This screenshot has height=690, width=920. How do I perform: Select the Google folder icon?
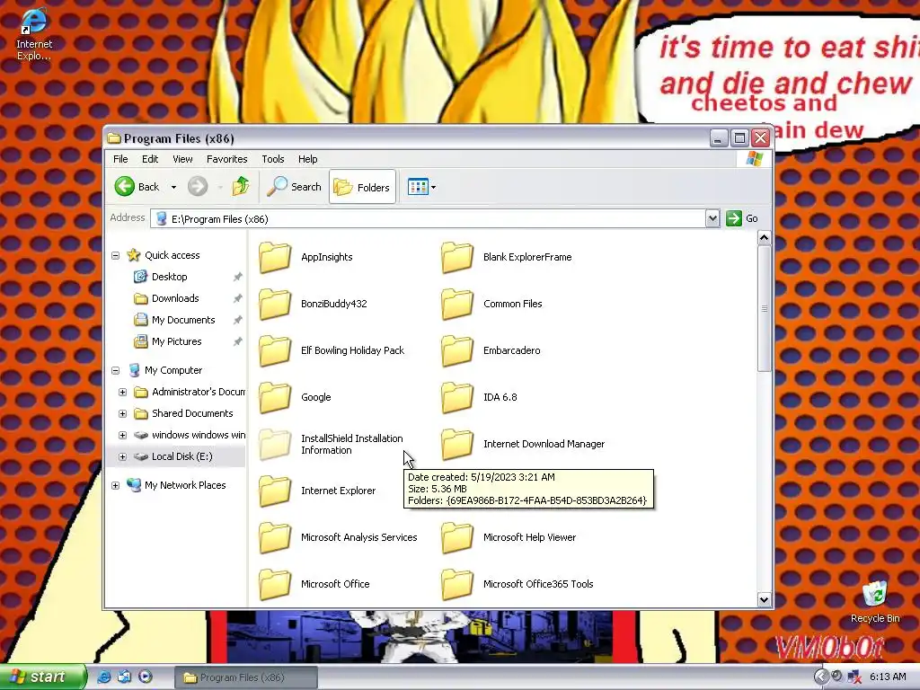pos(275,397)
